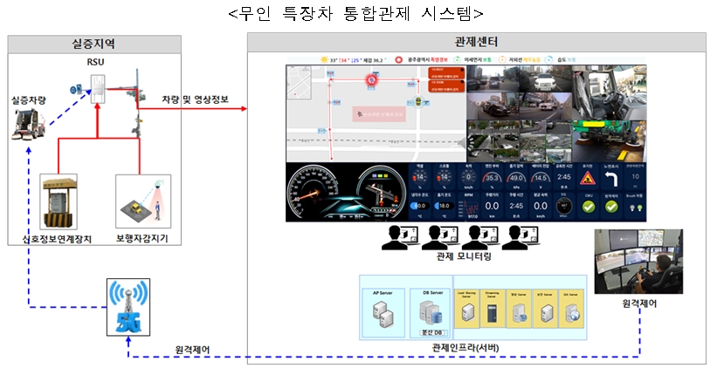Image resolution: width=717 pixels, height=375 pixels.
Task: Click the 관제인프라(서버) label
Action: pos(465,348)
